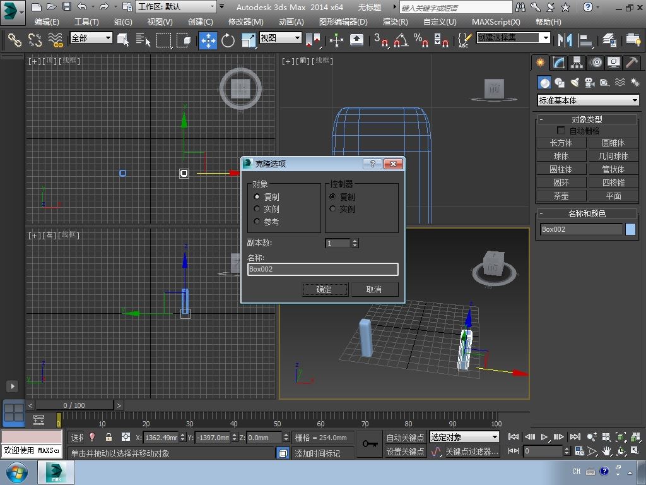Open the 创建选择集 named selection dropdown
This screenshot has width=646, height=485.
click(514, 38)
